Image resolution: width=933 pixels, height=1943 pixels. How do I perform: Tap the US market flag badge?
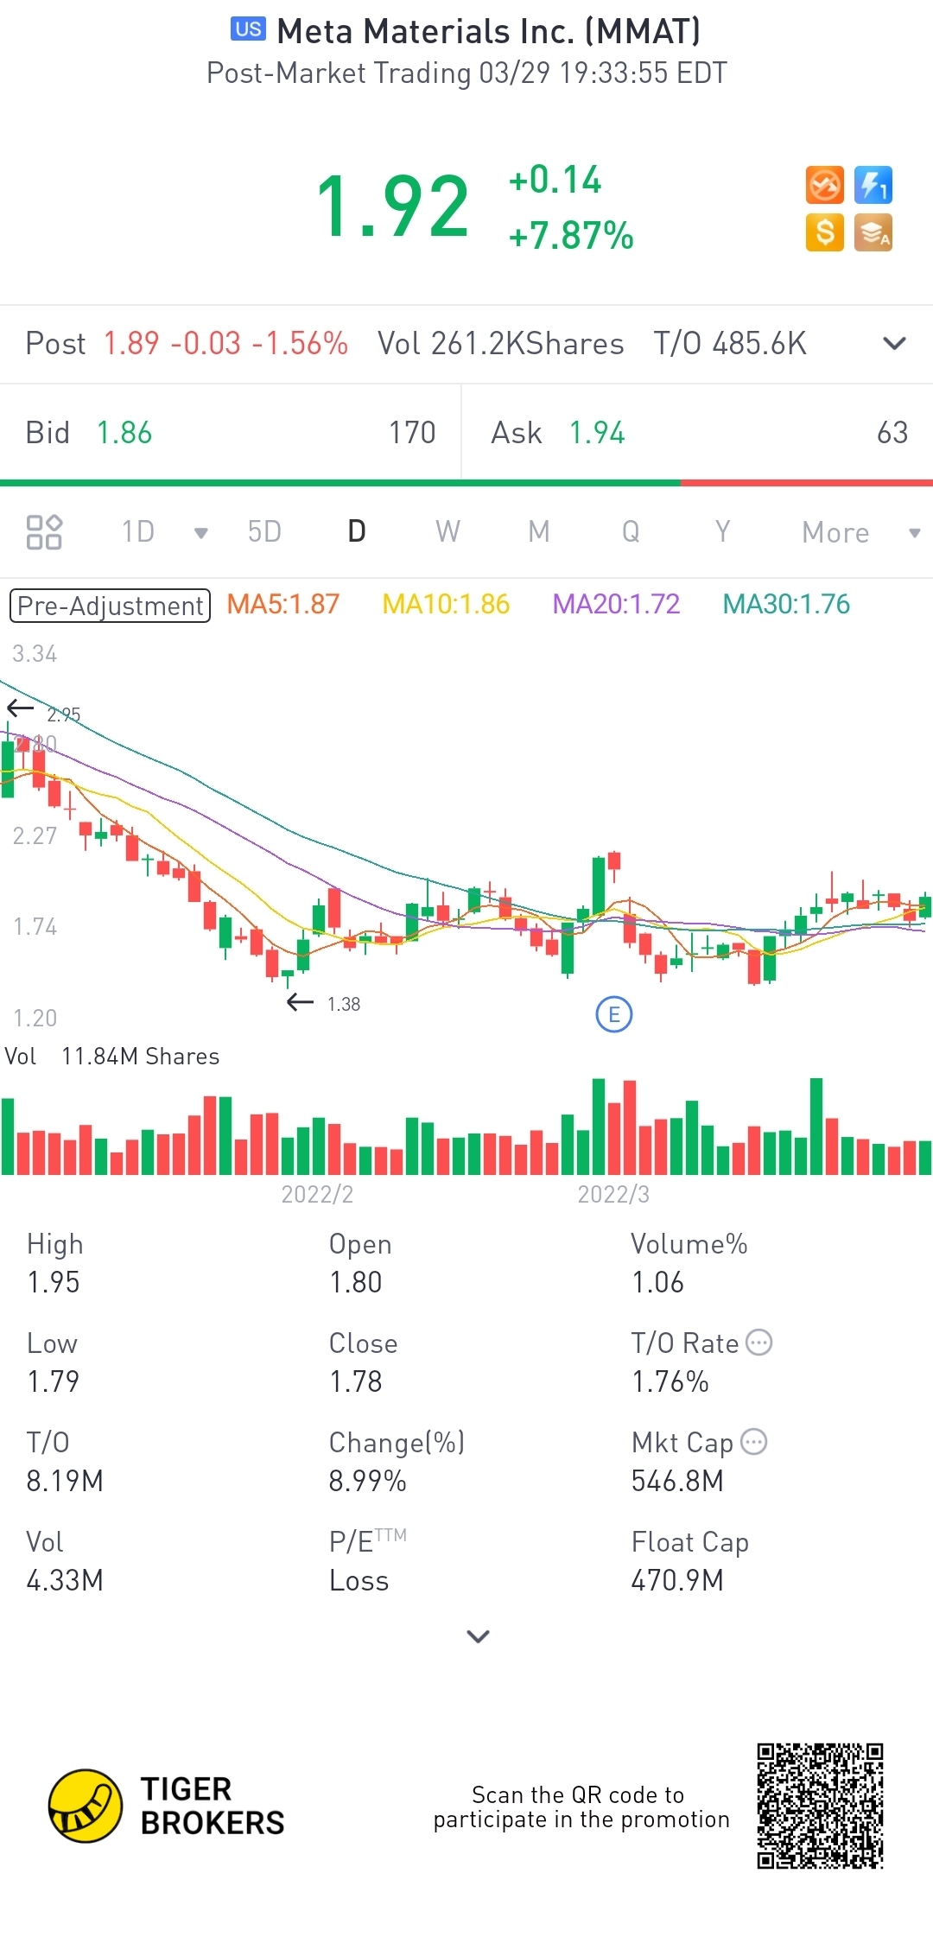coord(248,29)
